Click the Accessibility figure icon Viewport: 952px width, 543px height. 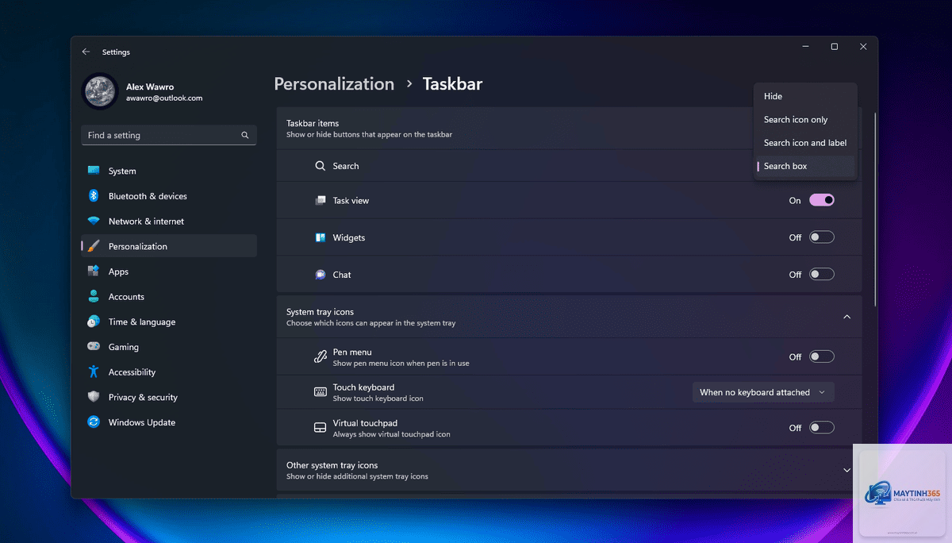point(94,372)
